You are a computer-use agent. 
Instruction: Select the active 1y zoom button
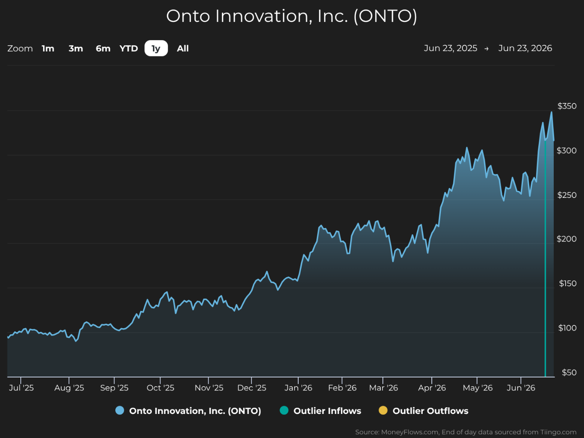(x=156, y=49)
